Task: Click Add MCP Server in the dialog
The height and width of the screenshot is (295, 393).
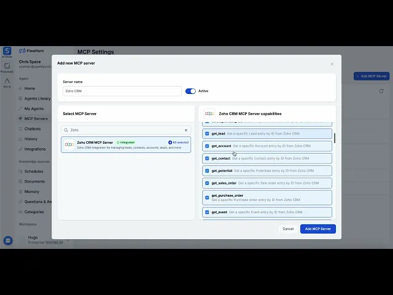Action: [318, 229]
